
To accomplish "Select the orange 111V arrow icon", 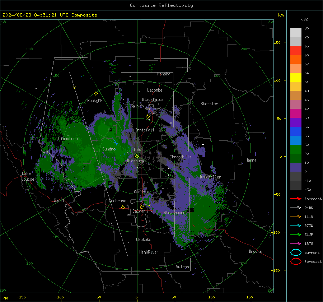I will pyautogui.click(x=296, y=217).
